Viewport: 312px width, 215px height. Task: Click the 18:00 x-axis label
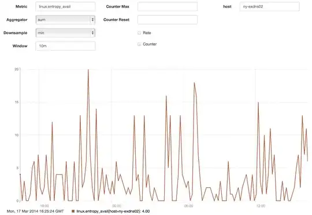click(x=44, y=206)
